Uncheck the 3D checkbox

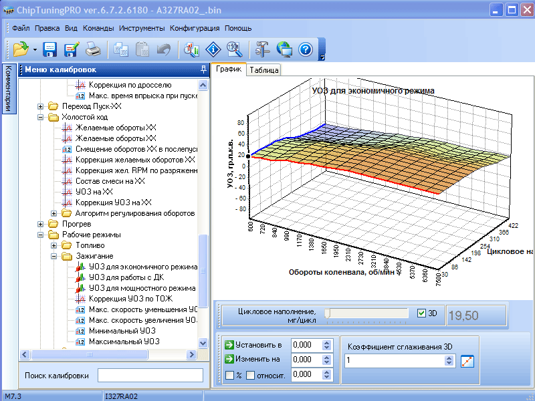pos(421,313)
